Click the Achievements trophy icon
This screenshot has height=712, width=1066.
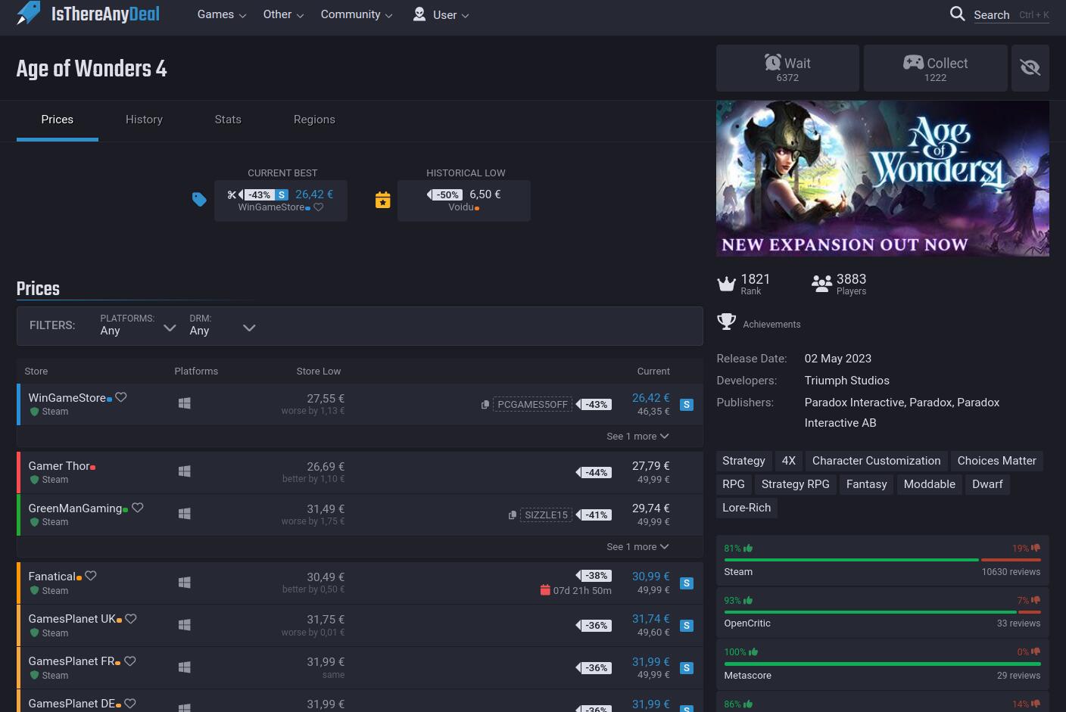pos(726,322)
